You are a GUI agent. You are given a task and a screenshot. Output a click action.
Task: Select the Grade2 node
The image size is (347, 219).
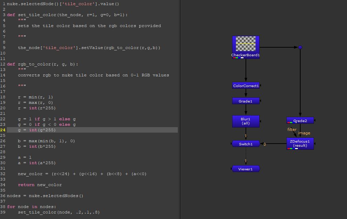pos(300,120)
